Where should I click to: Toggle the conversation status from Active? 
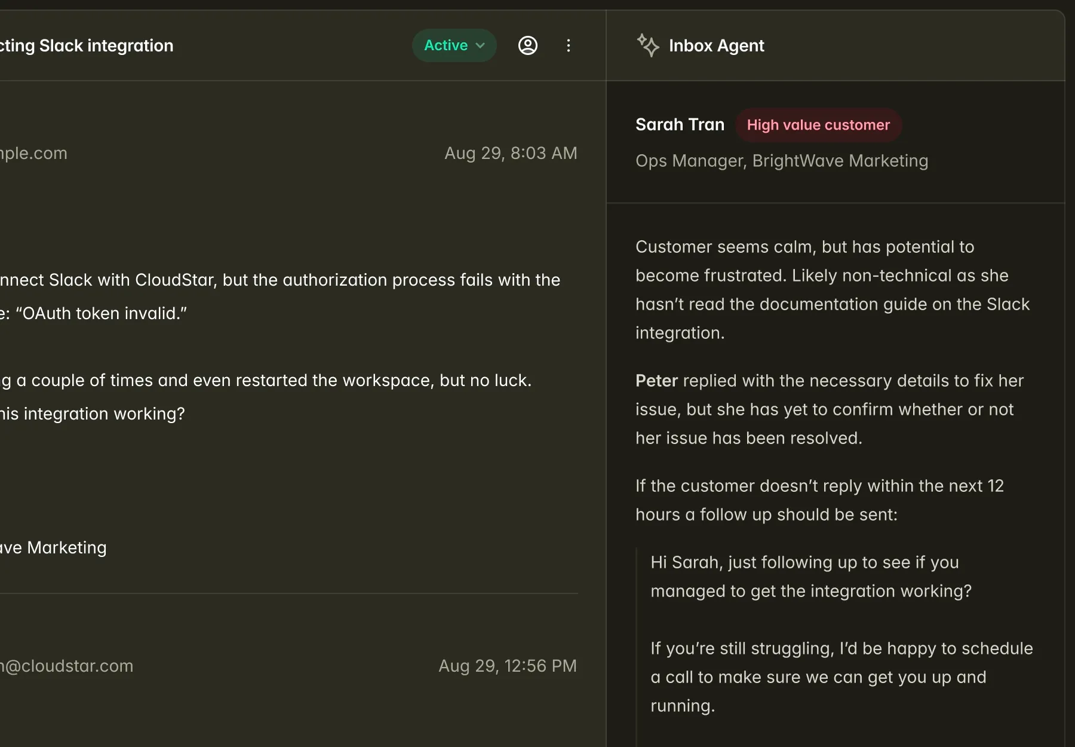tap(454, 45)
